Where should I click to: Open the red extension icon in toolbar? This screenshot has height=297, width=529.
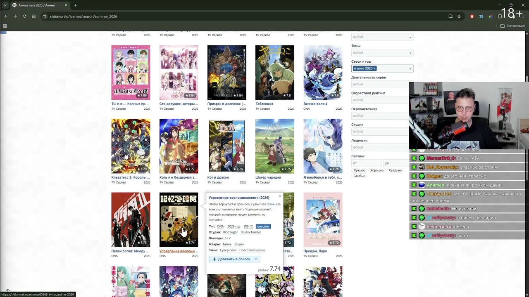[x=472, y=16]
